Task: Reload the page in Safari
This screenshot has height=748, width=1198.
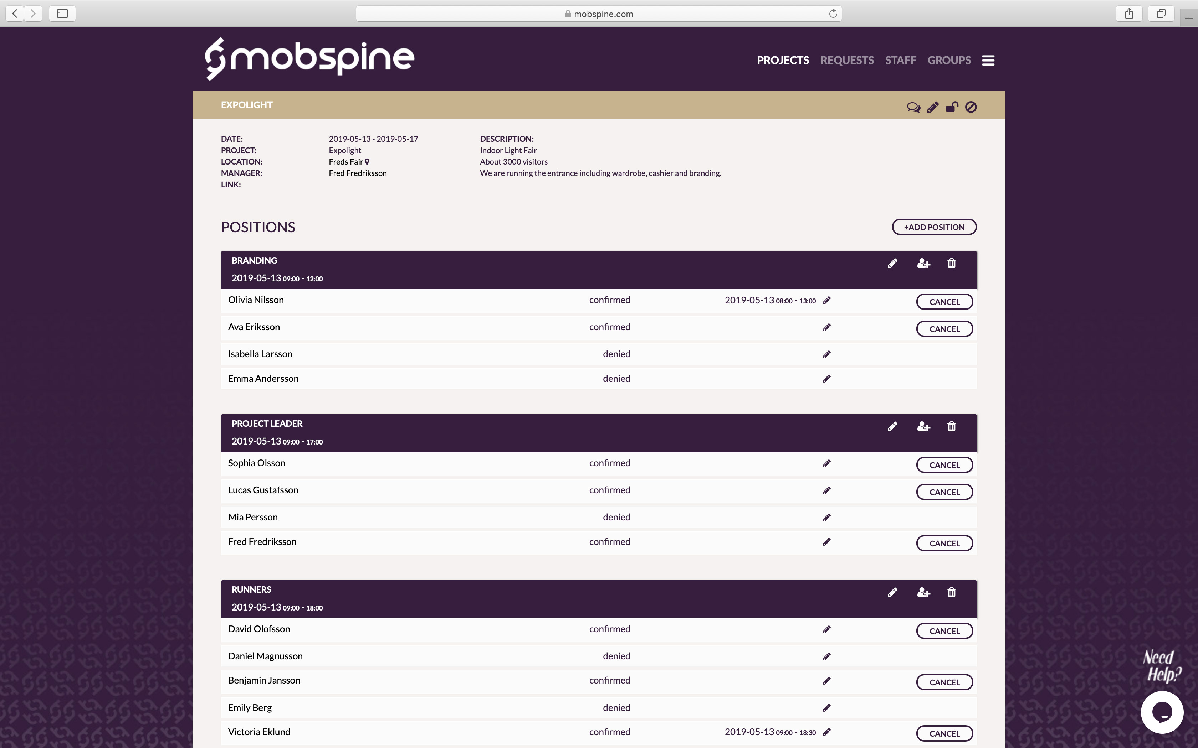Action: (833, 14)
